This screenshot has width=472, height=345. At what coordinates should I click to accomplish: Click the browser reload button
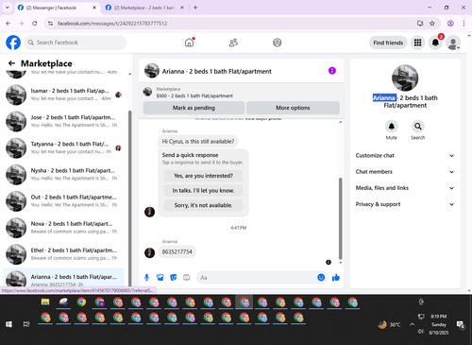click(x=35, y=24)
